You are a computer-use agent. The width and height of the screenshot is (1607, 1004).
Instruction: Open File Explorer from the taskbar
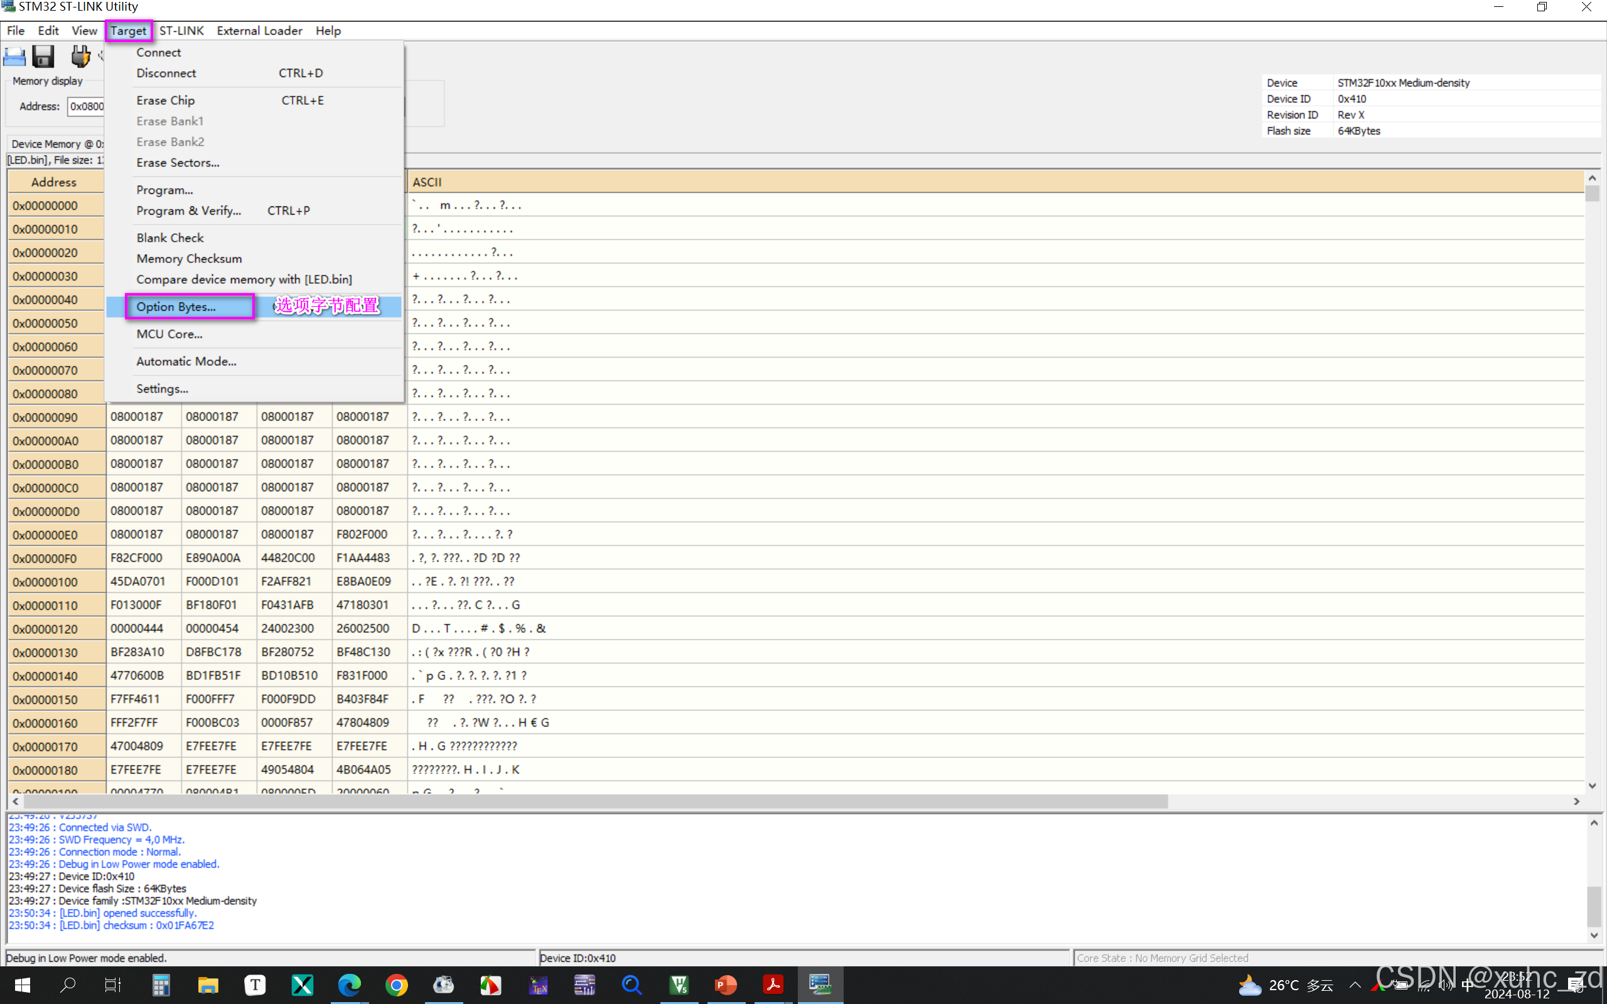click(x=208, y=985)
